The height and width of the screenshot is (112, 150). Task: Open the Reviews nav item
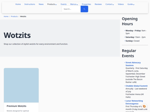98,4
